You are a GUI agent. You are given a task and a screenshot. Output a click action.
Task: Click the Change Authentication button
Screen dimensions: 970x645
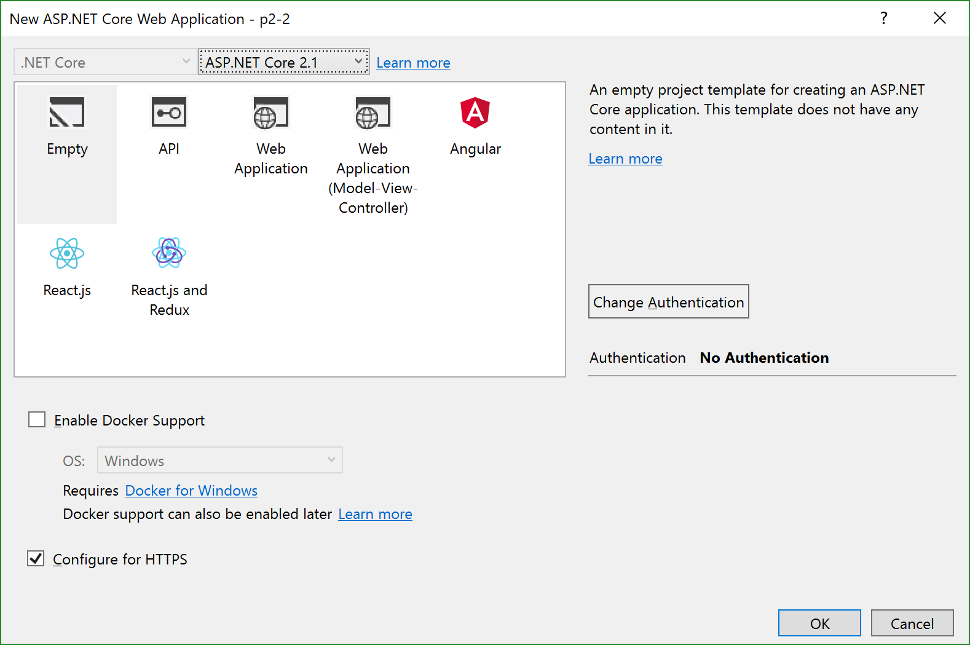(x=668, y=301)
